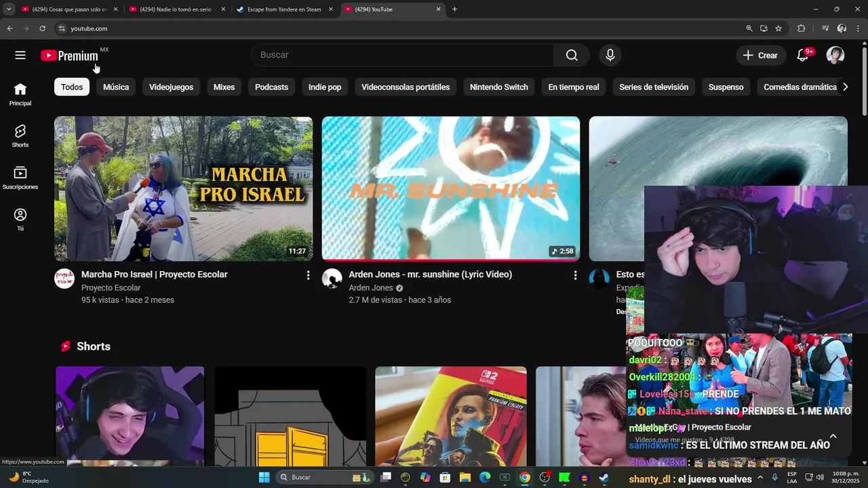This screenshot has height=488, width=868.
Task: Click the YouTube Premium logo
Action: click(70, 56)
